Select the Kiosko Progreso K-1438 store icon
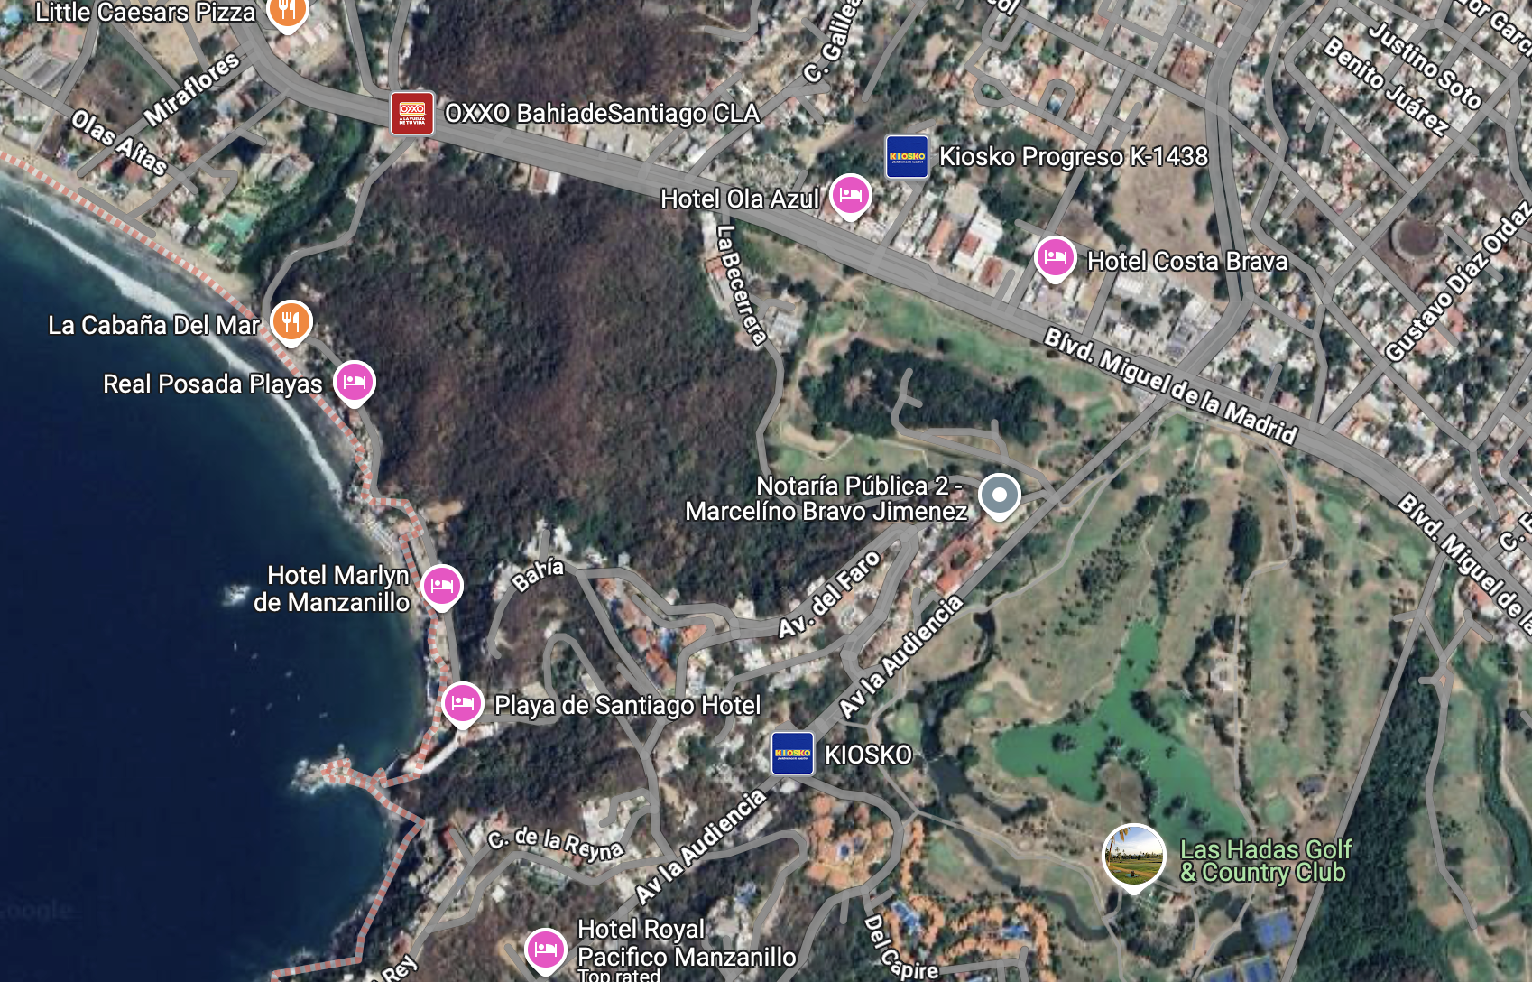Viewport: 1532px width, 982px height. (907, 157)
